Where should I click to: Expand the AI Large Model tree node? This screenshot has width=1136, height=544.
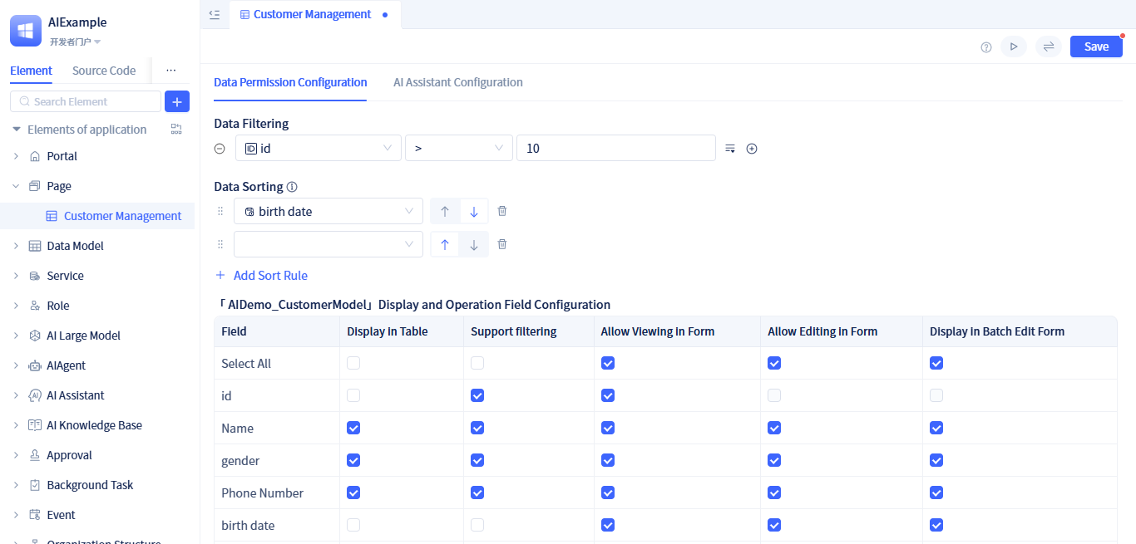point(16,336)
